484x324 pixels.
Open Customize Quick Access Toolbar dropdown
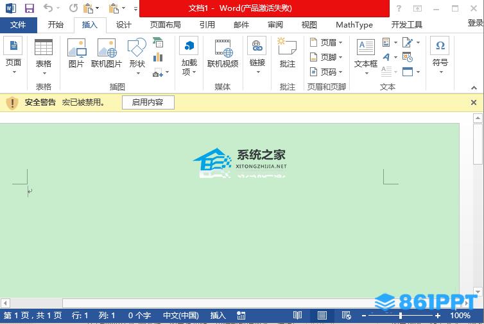pos(135,8)
